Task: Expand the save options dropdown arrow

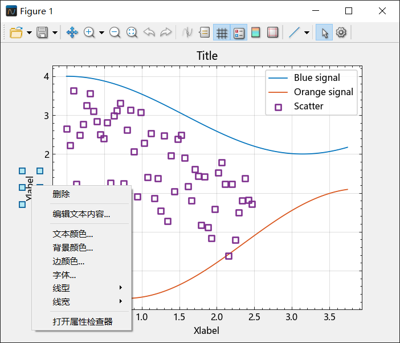Action: pos(55,32)
